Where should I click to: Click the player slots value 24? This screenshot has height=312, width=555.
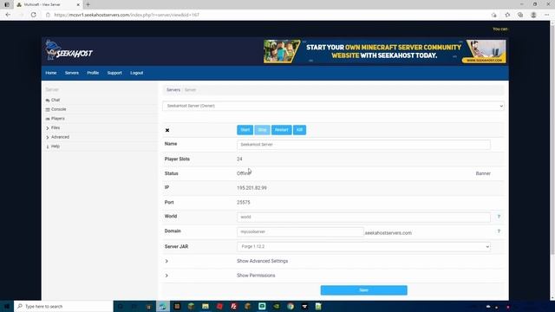pos(239,159)
